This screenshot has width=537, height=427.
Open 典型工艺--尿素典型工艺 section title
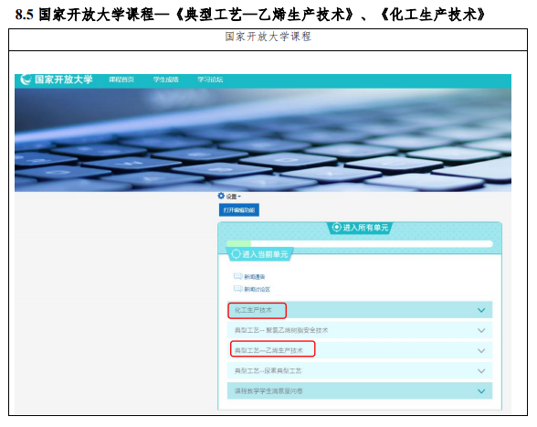click(x=268, y=370)
